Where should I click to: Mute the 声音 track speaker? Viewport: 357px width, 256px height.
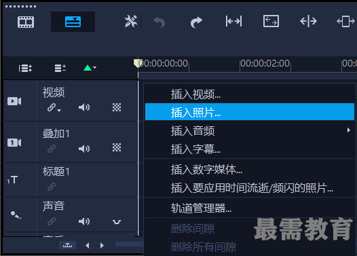[x=84, y=221]
